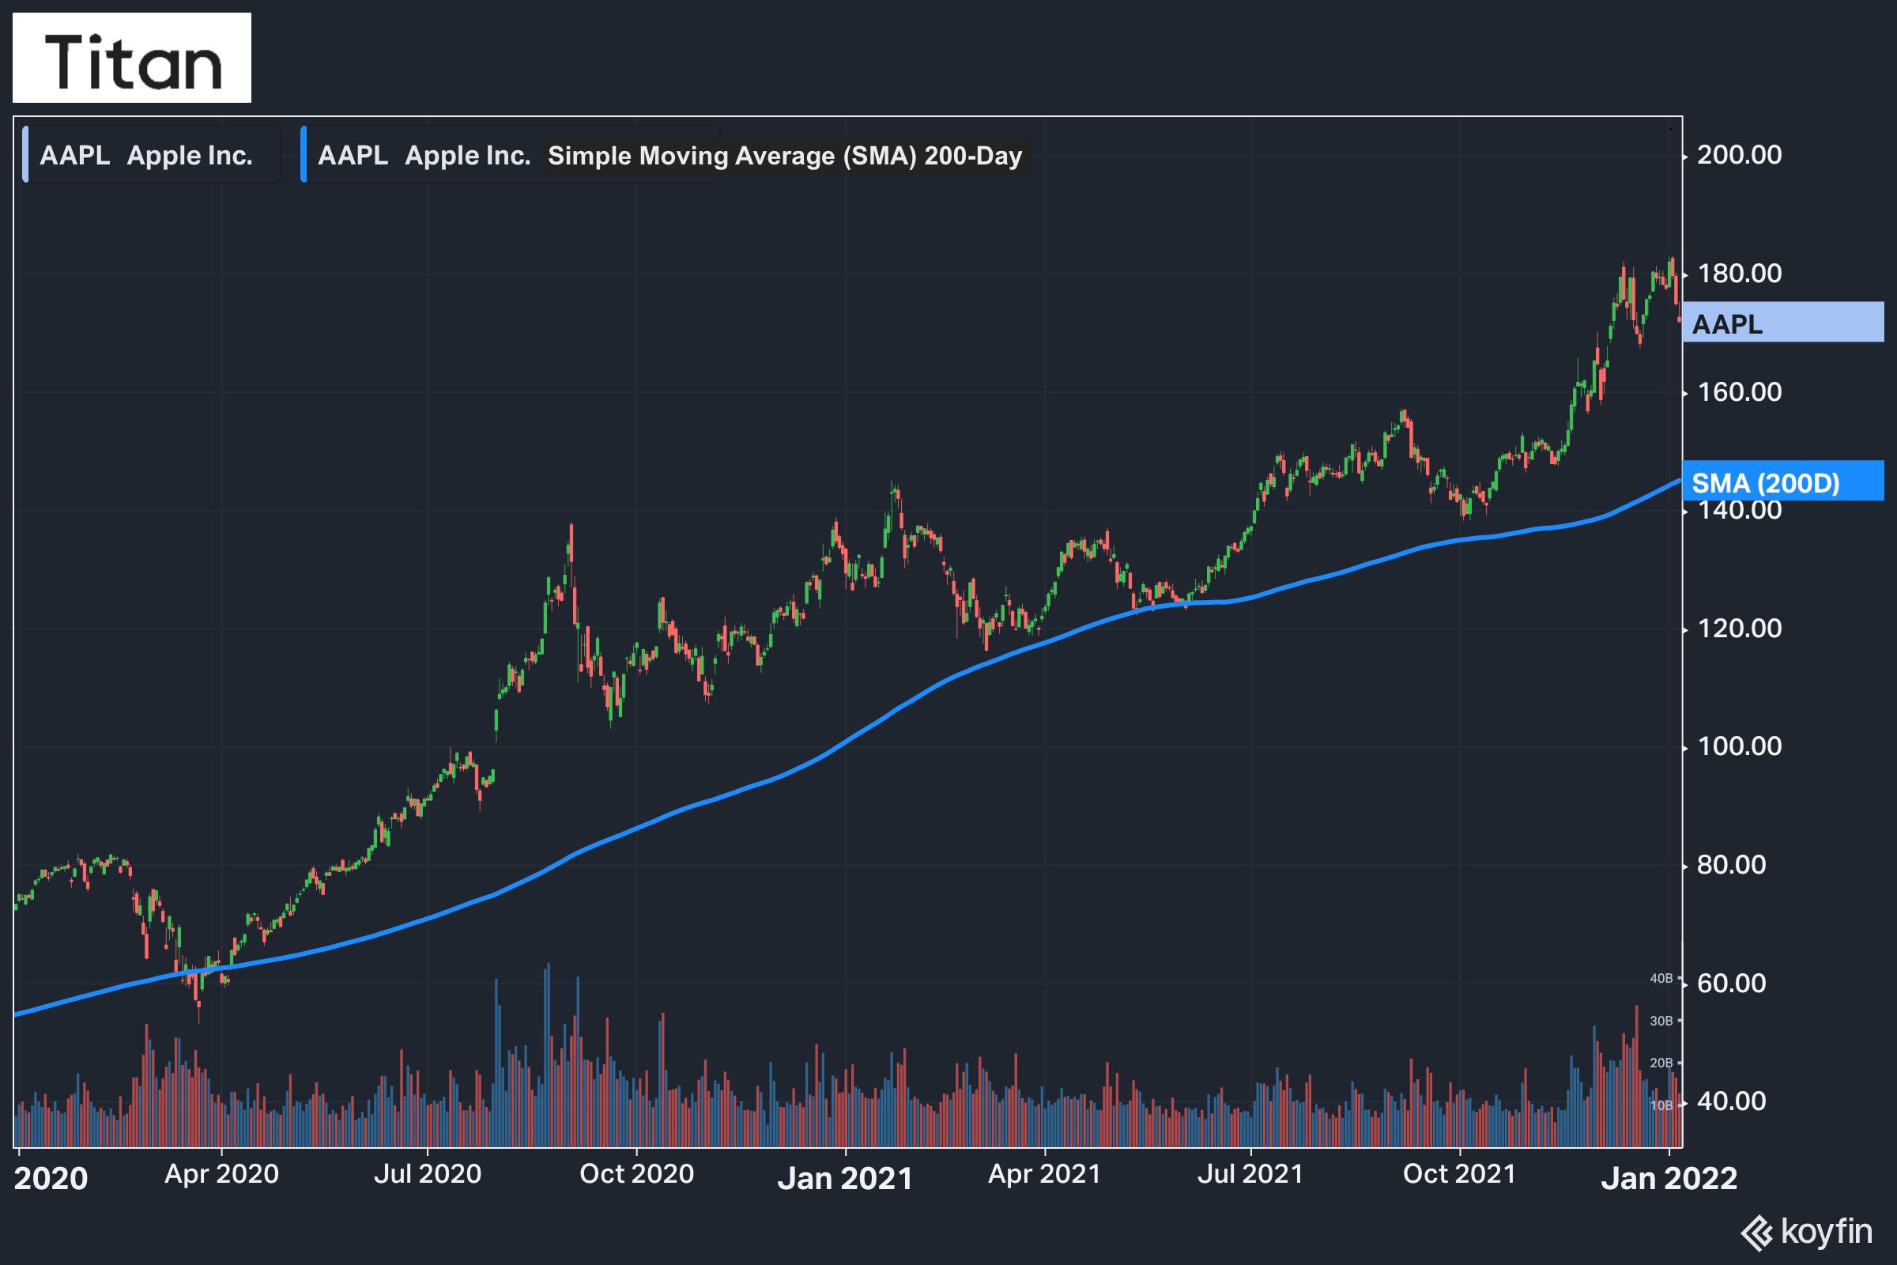Click the 60.00 price axis label
1897x1265 pixels.
[x=1731, y=984]
